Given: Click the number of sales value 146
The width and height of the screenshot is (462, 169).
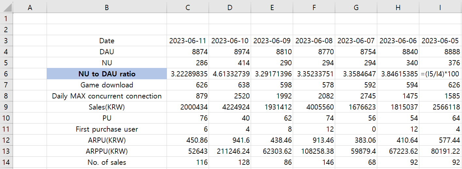Looking at the screenshot, I should (314, 162).
